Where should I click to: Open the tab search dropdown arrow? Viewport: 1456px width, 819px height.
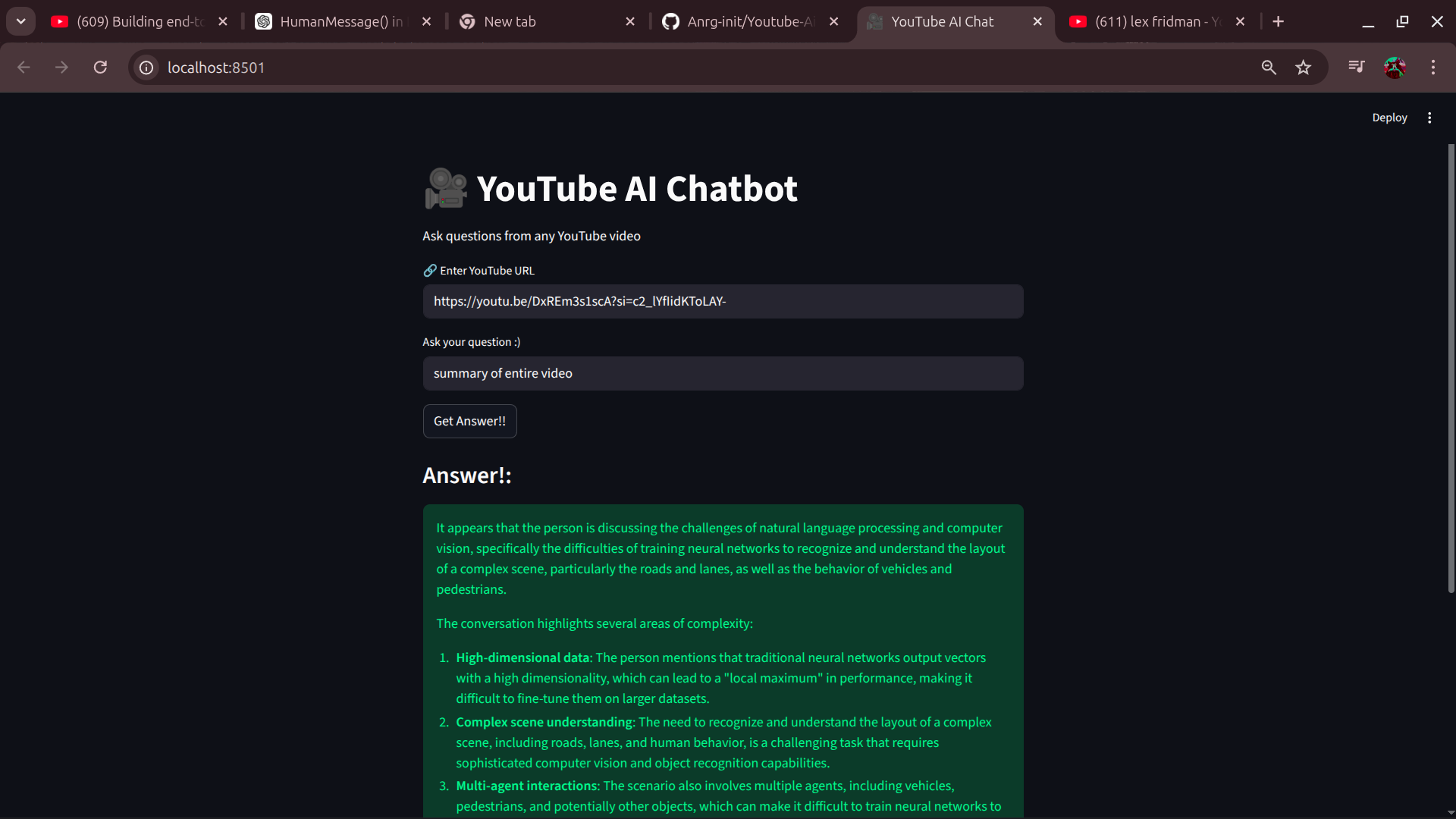(21, 21)
